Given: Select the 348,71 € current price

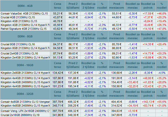Looking at the screenshot, I should (58, 106).
